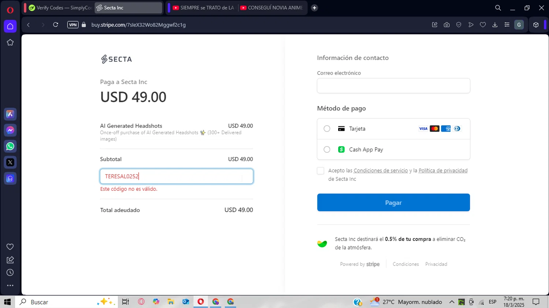Open a new tab with plus button
This screenshot has width=549, height=308.
[314, 8]
